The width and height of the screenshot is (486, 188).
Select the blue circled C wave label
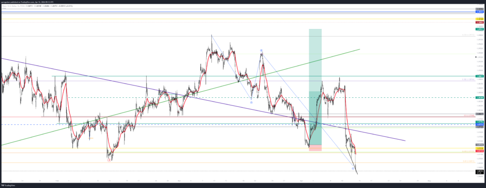pyautogui.click(x=353, y=169)
